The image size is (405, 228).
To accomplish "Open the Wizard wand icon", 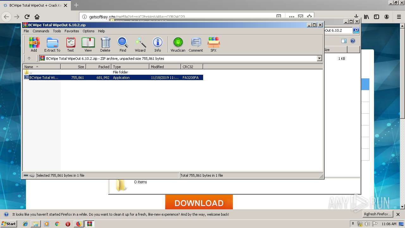I will tap(140, 44).
